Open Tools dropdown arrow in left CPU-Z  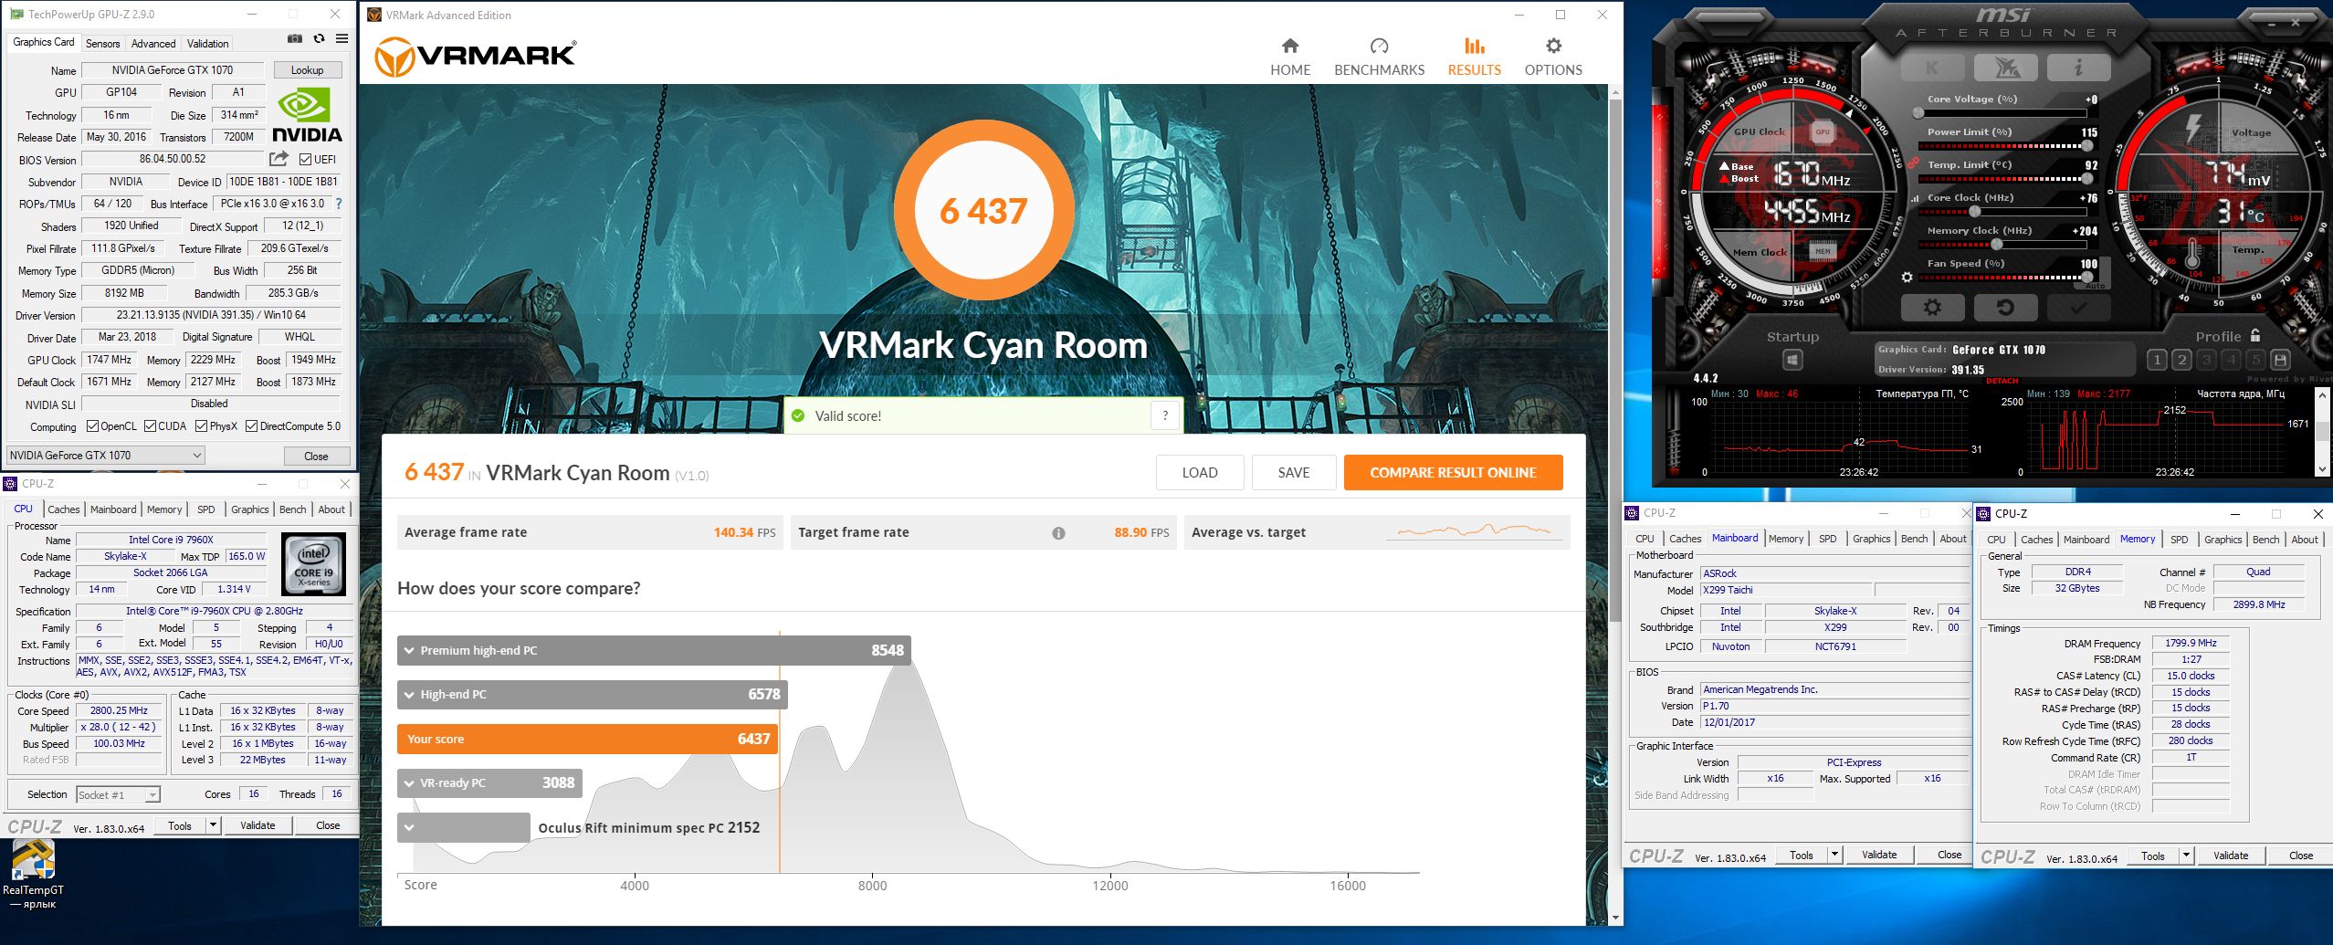pos(213,825)
